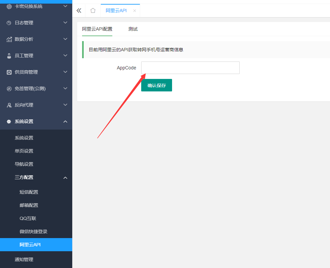Click the 供货商管理 icon
The width and height of the screenshot is (330, 268).
click(x=9, y=72)
